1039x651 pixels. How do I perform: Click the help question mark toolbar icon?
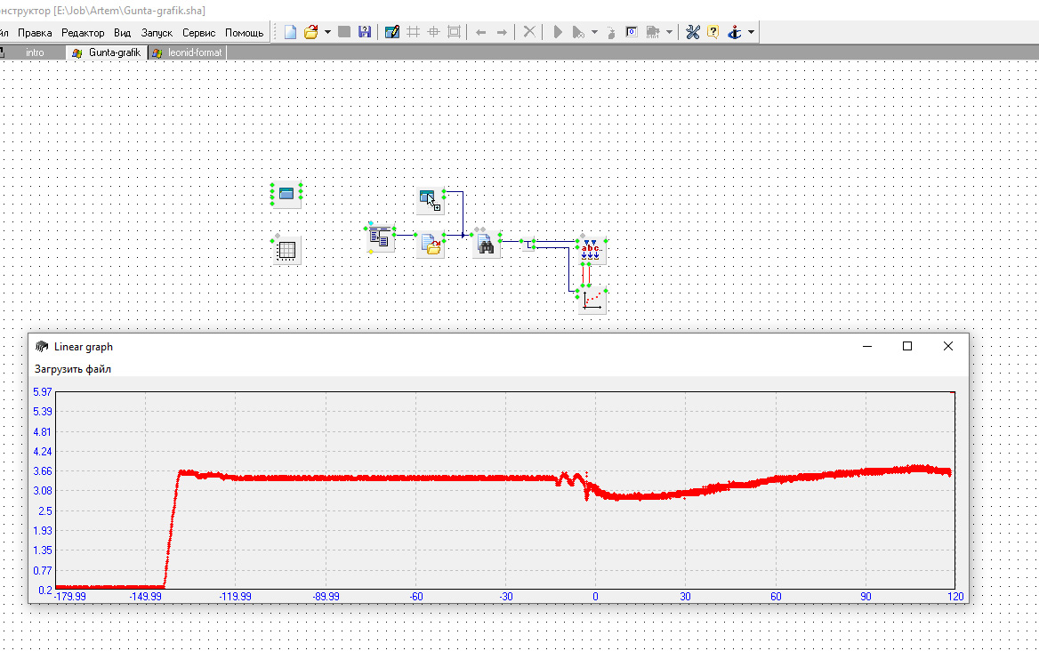coord(713,32)
